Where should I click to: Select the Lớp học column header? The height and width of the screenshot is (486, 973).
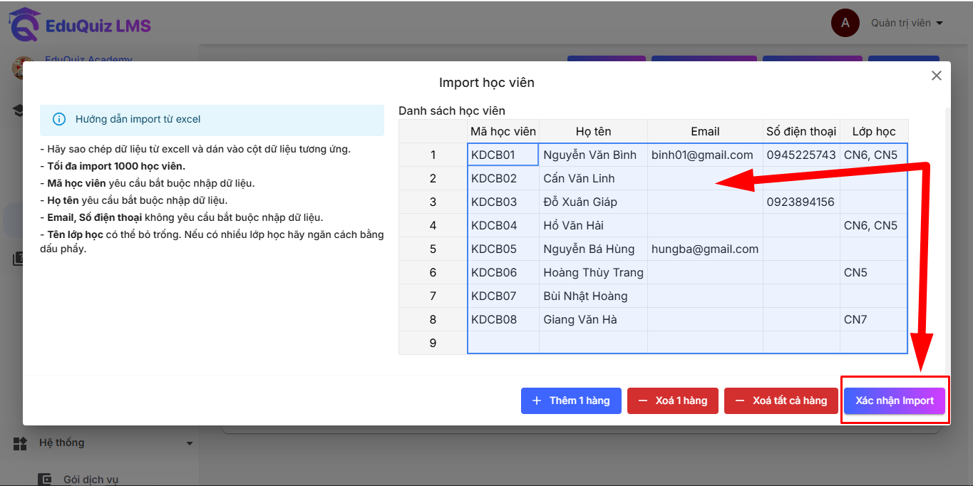point(874,131)
